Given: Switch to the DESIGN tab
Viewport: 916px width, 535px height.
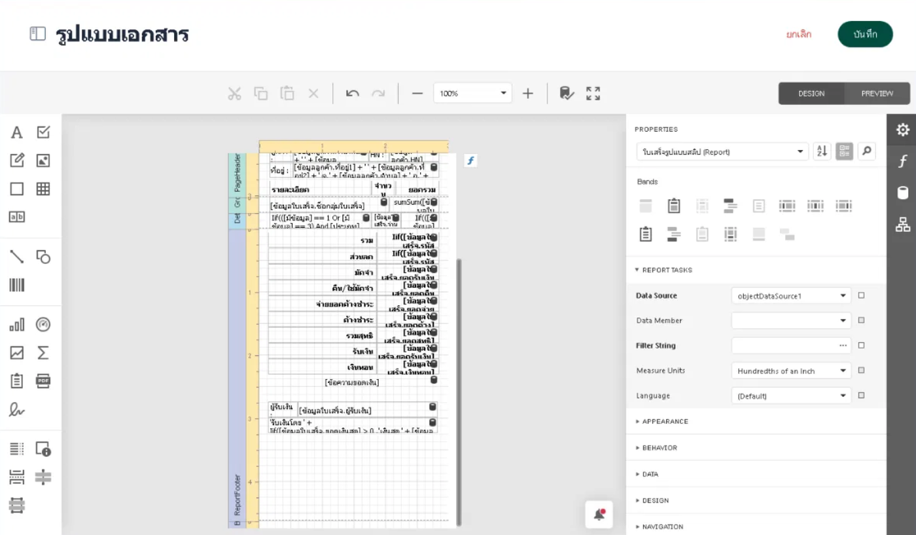Looking at the screenshot, I should click(811, 94).
